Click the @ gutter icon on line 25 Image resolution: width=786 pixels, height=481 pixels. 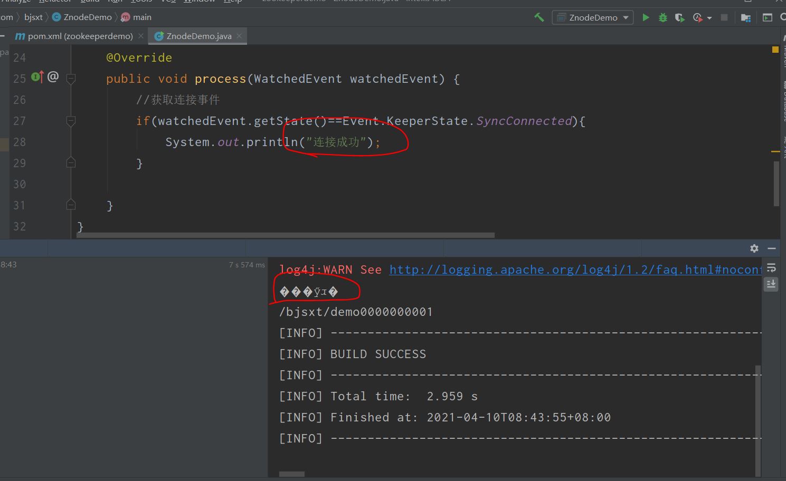click(x=53, y=77)
